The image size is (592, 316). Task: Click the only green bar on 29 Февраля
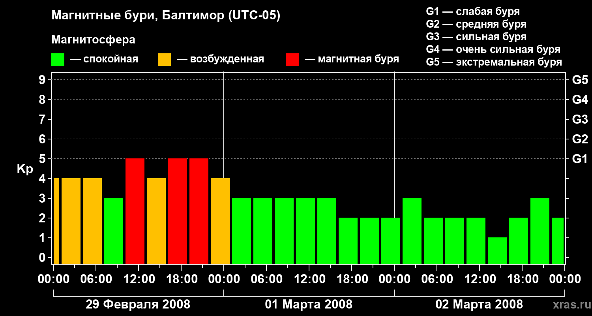point(114,231)
